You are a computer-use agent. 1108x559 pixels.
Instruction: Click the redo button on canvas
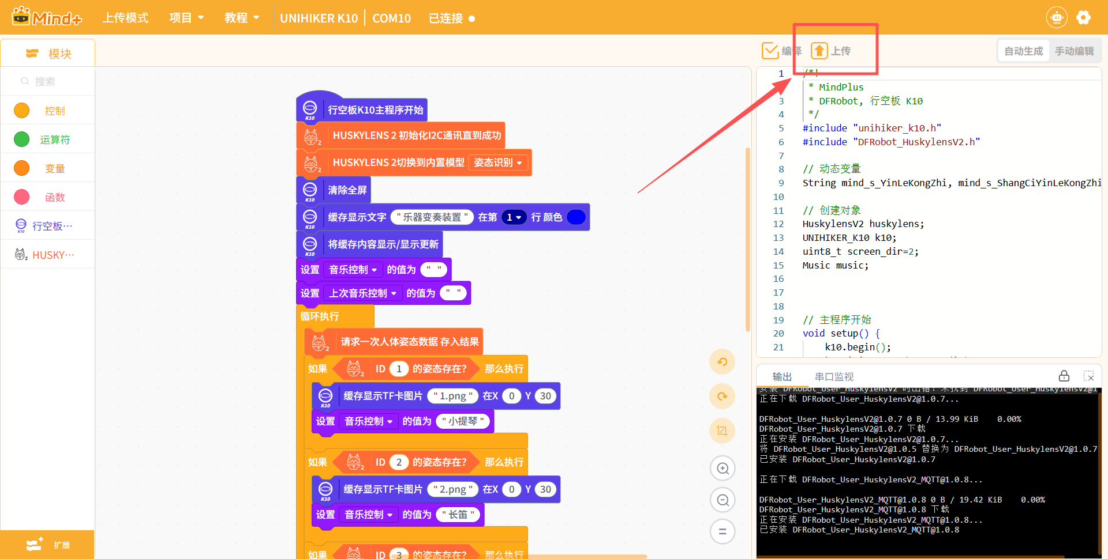click(722, 396)
